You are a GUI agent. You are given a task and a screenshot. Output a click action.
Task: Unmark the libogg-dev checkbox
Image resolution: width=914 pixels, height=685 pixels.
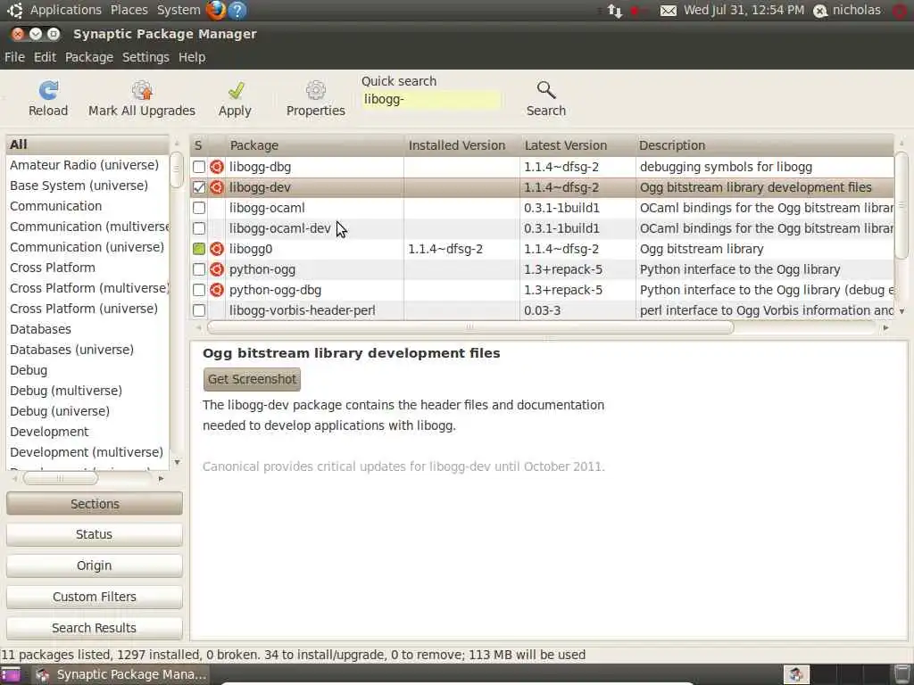coord(199,187)
